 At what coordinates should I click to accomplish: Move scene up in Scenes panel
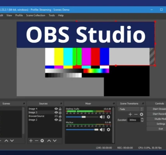6,141
